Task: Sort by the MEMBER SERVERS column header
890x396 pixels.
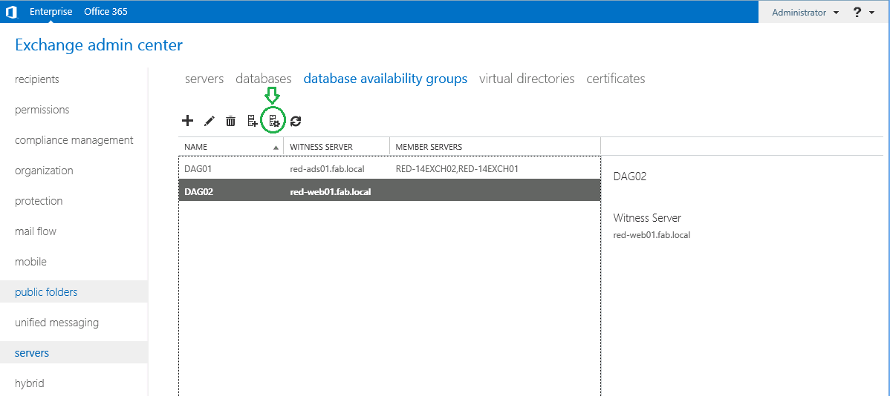Action: 494,147
